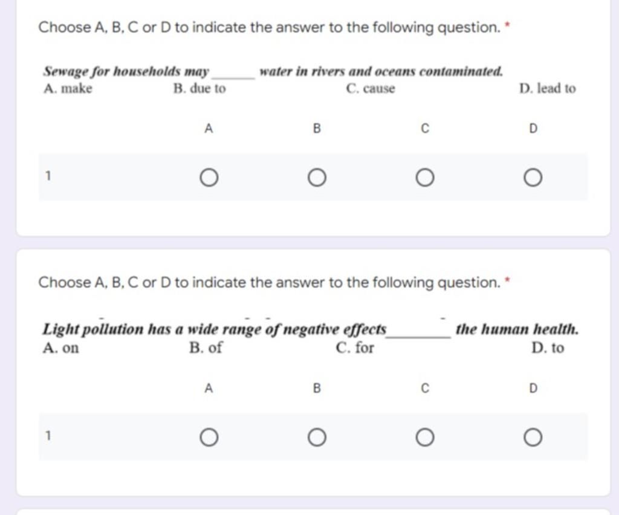Choose option B for the light pollution question
Image resolution: width=619 pixels, height=515 pixels.
coord(317,437)
